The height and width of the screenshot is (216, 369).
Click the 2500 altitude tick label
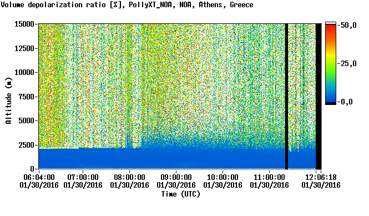[x=27, y=145]
